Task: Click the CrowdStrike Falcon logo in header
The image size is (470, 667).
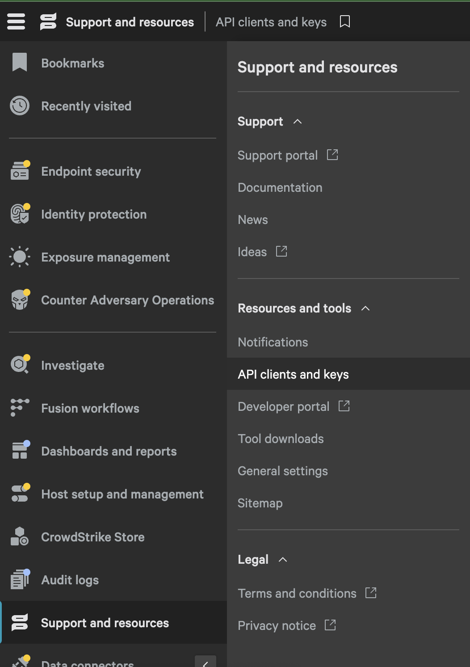Action: click(x=48, y=21)
